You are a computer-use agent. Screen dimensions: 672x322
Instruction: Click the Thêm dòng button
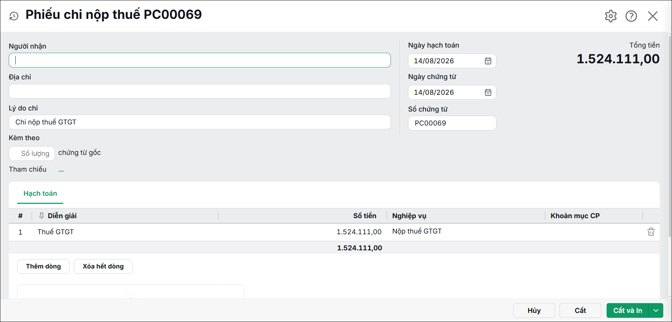click(43, 266)
